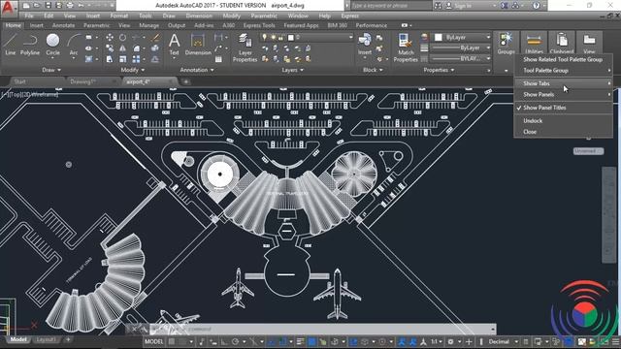The image size is (621, 349).
Task: Expand the Properties panel dropdown
Action: pyautogui.click(x=439, y=70)
